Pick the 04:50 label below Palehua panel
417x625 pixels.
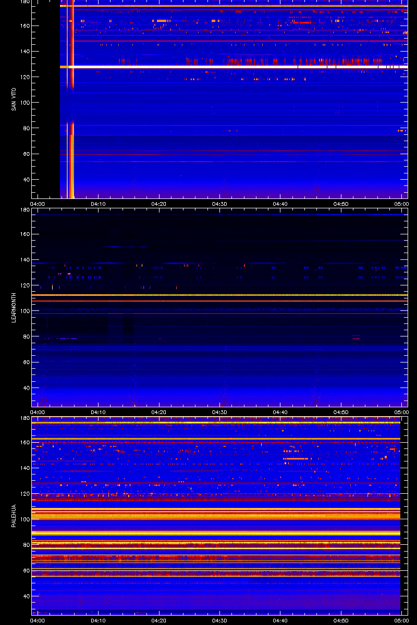[341, 620]
